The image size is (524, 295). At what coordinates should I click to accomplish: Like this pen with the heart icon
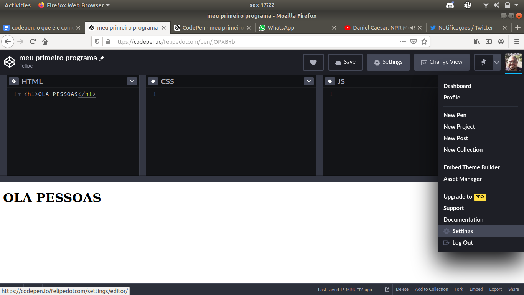313,62
